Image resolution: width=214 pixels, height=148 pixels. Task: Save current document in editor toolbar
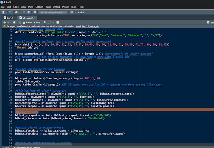[20, 22]
